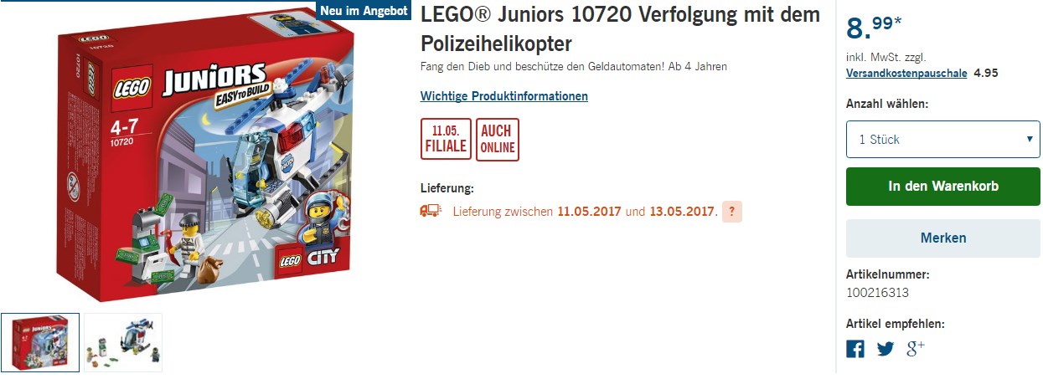Select the red LEGO box thumbnail
The height and width of the screenshot is (384, 1043).
[x=40, y=342]
